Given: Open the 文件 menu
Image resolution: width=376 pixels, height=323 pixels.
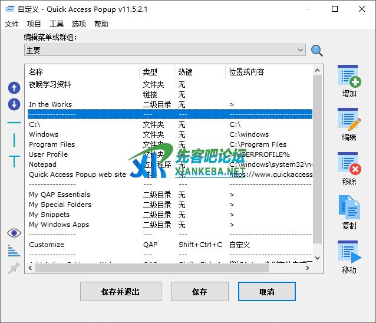Looking at the screenshot, I should pos(12,24).
